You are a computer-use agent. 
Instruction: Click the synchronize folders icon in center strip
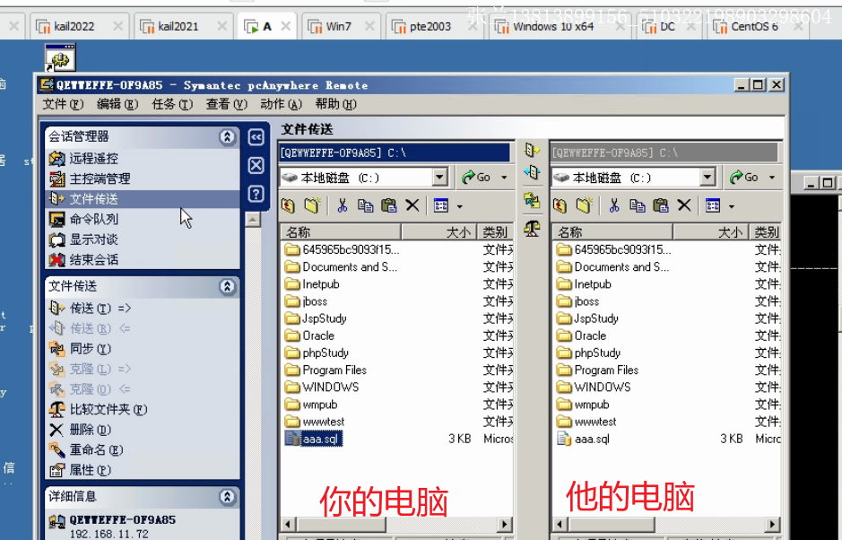[x=532, y=200]
